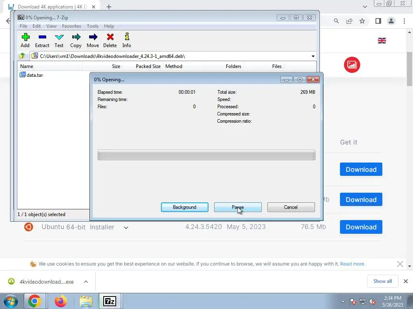Open the Chrome profile avatar
The height and width of the screenshot is (309, 413).
pos(391,21)
